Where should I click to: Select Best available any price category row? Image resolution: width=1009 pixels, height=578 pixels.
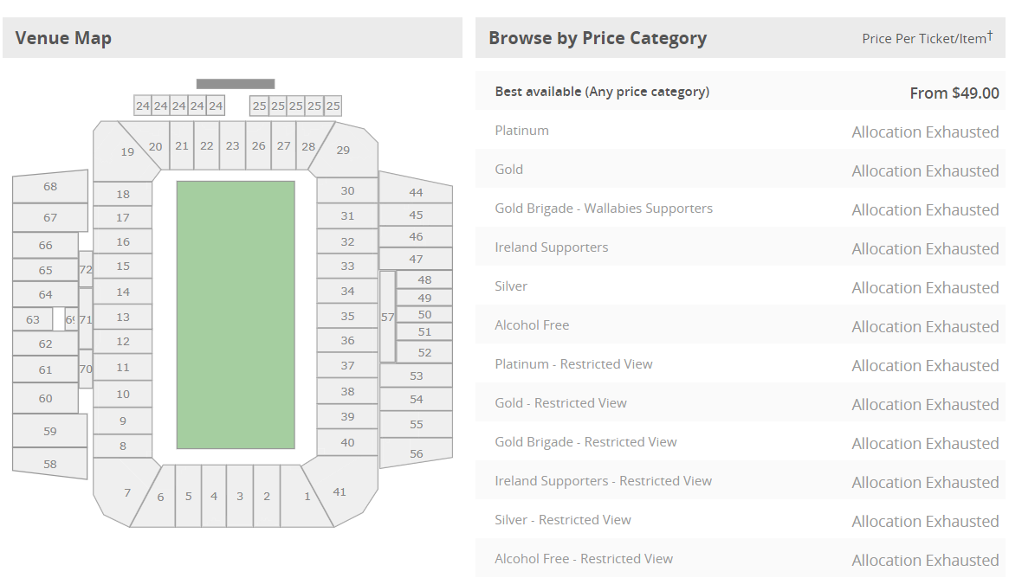pos(740,92)
